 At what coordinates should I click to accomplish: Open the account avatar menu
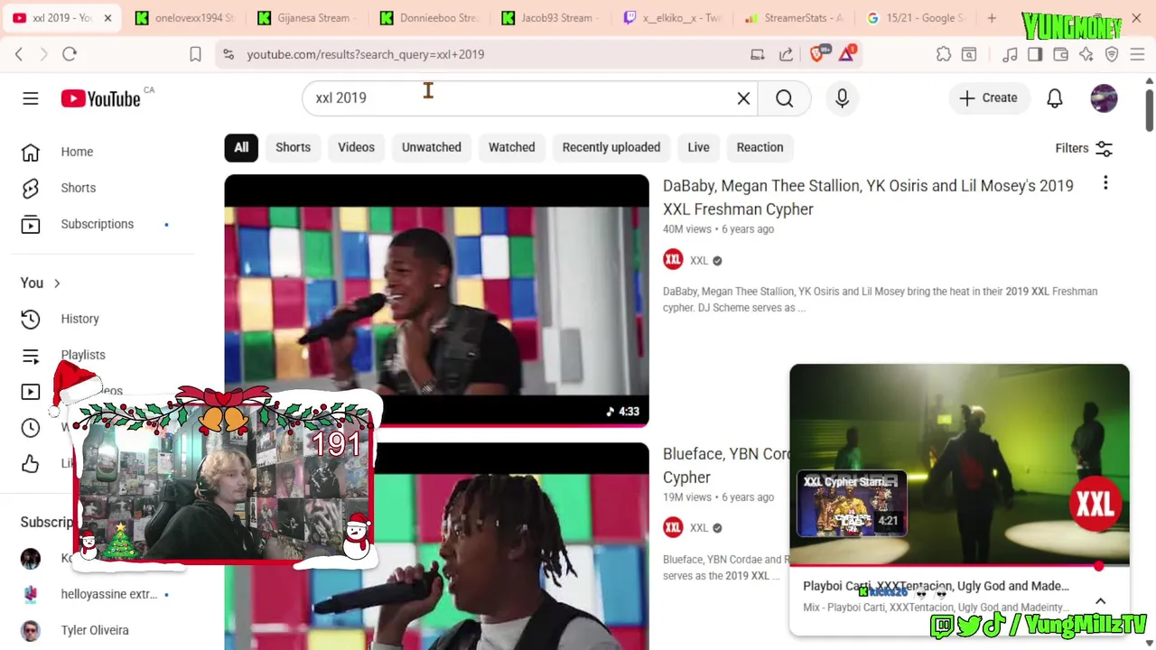coord(1104,98)
